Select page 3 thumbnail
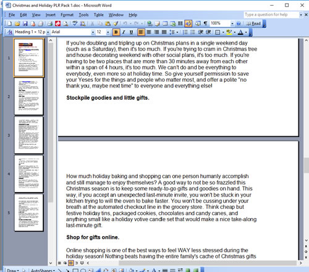The height and width of the screenshot is (272, 309). [28, 135]
